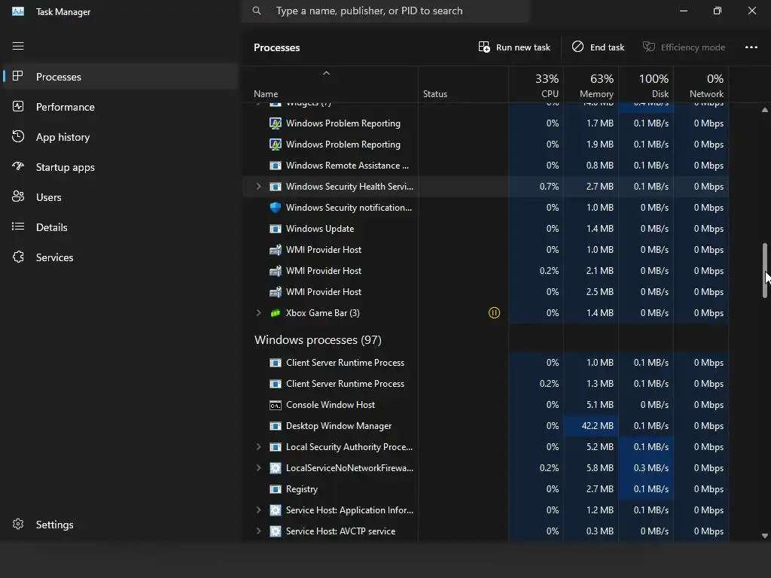Image resolution: width=771 pixels, height=578 pixels.
Task: Click the 42.2 MB memory value
Action: click(x=597, y=426)
